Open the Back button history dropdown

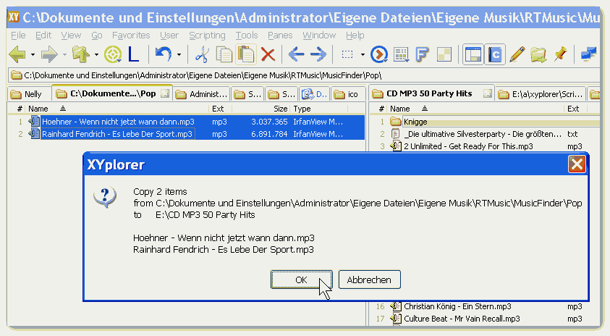coord(33,55)
